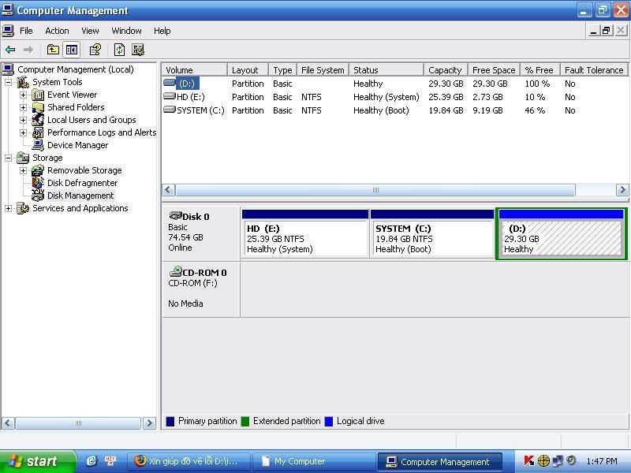The width and height of the screenshot is (631, 473).
Task: Click the Start button
Action: [38, 461]
